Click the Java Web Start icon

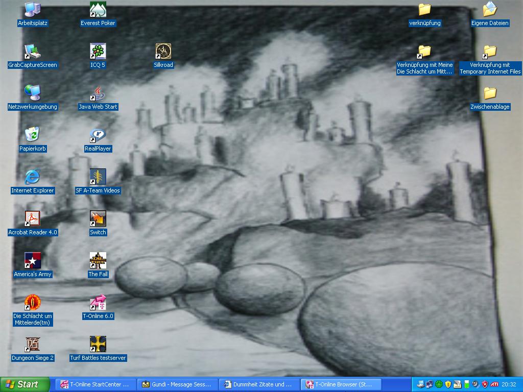98,93
